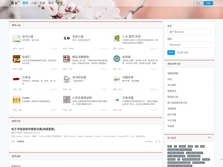223x167 pixels.
Task: Click the 登录 button in header
Action: pyautogui.click(x=198, y=3)
